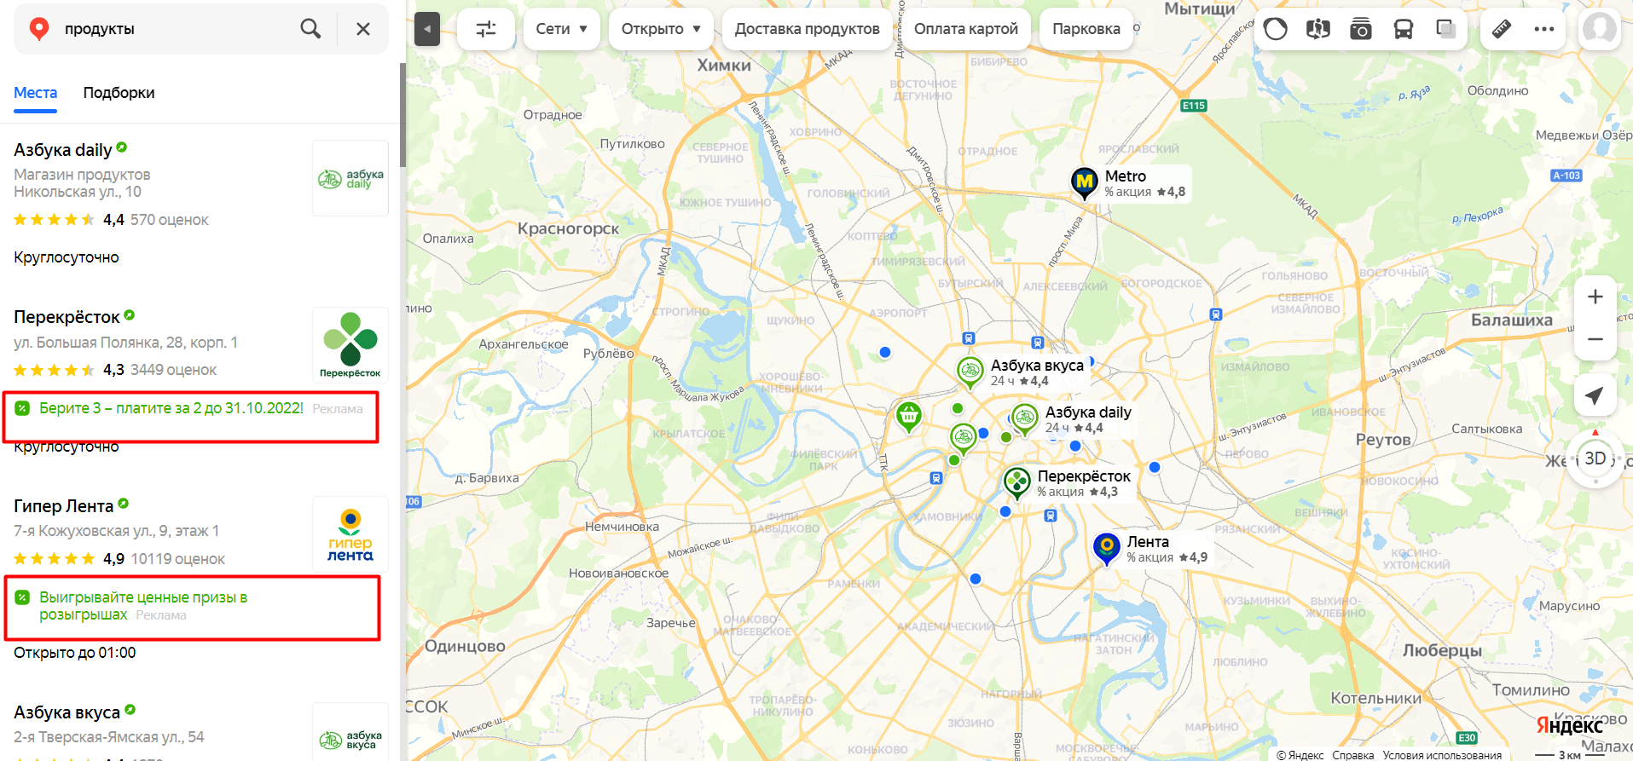Collapse the side panel arrow
The image size is (1633, 761).
427,29
